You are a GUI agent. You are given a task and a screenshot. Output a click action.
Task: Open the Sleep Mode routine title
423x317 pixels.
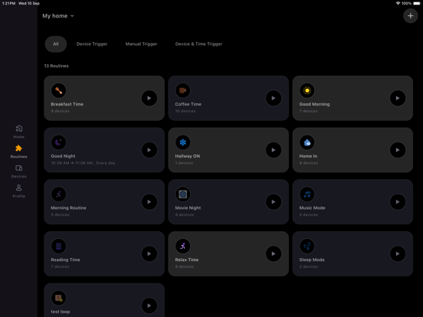tap(312, 260)
